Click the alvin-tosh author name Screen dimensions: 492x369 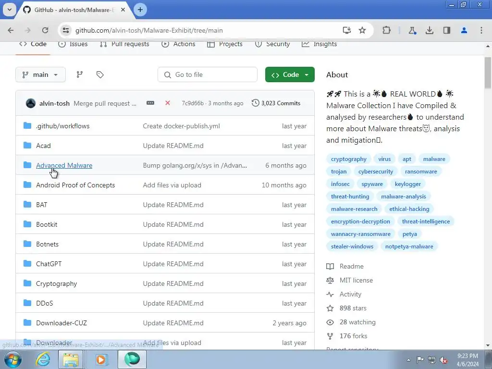point(54,104)
